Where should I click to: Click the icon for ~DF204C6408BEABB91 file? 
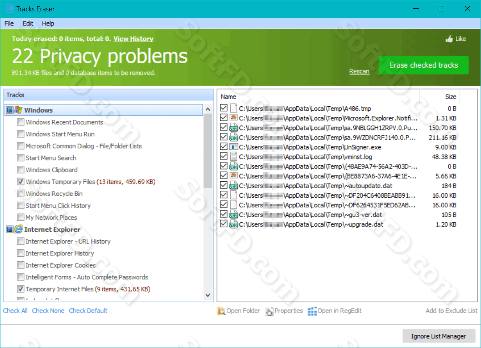[x=234, y=195]
